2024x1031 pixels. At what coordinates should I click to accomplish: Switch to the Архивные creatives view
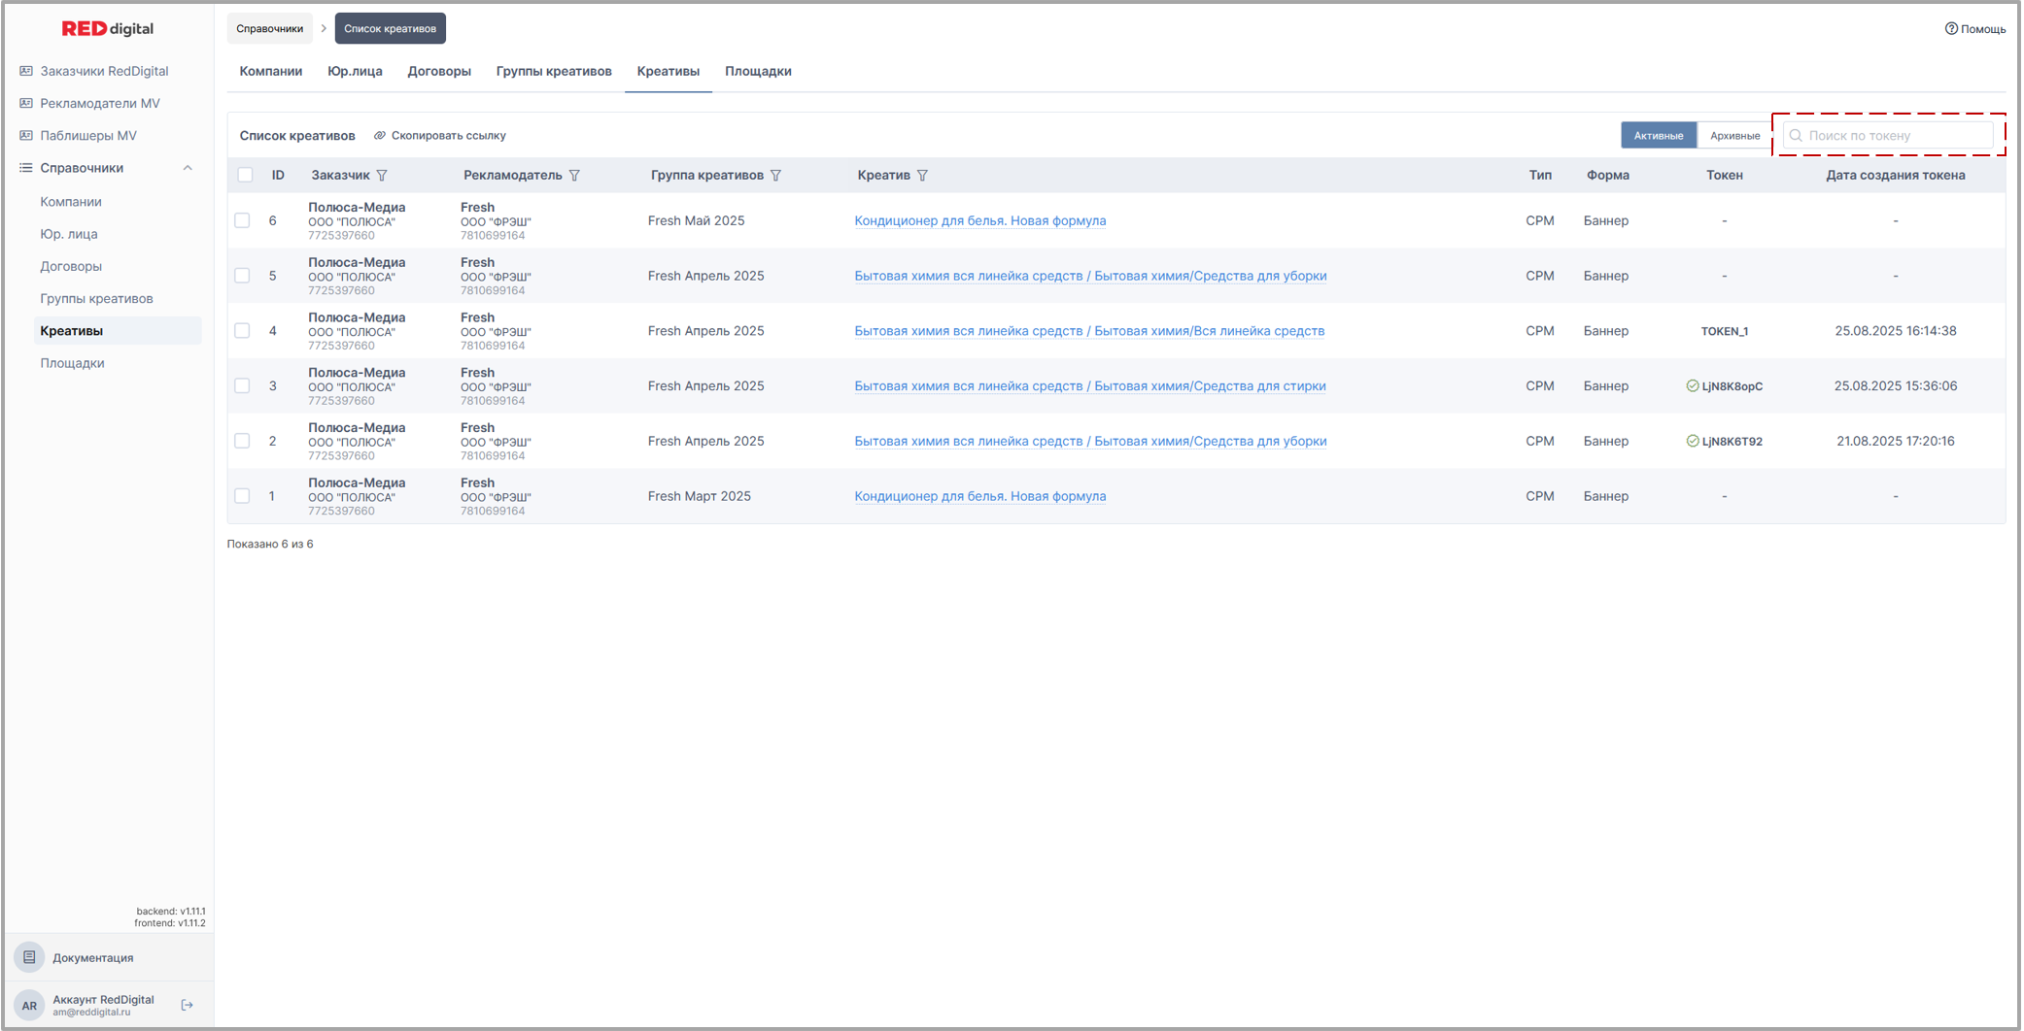(1734, 136)
